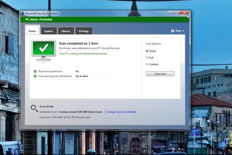Viewport: 232px width, 155px height.
Task: Maximize the Security Essentials window
Action: tap(176, 12)
